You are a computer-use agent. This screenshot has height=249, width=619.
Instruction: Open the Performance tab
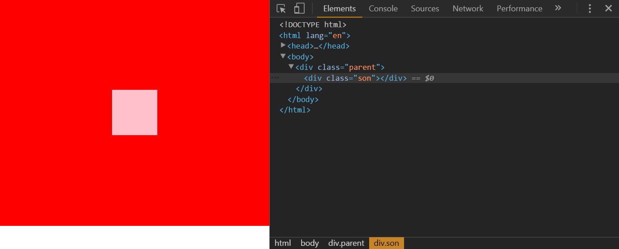[x=519, y=9]
